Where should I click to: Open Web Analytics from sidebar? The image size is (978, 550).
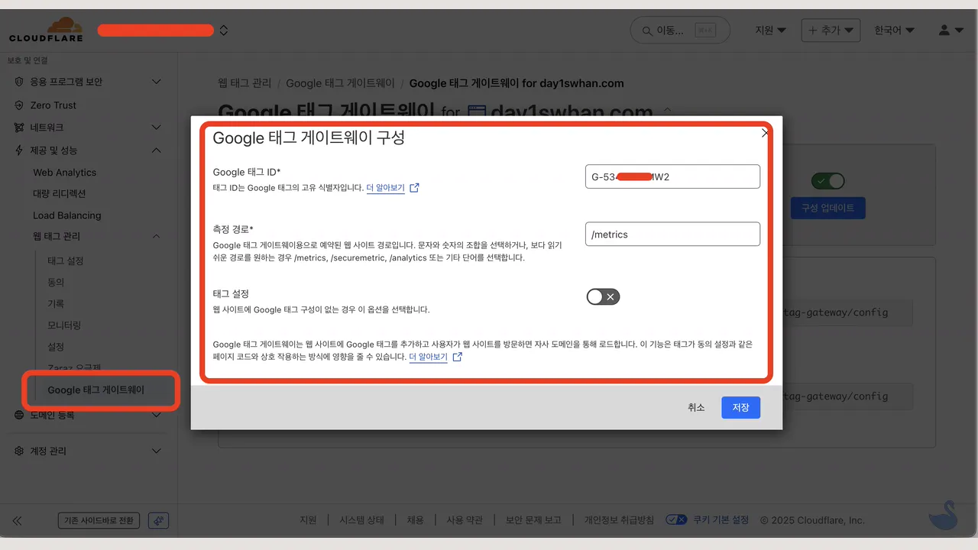64,173
